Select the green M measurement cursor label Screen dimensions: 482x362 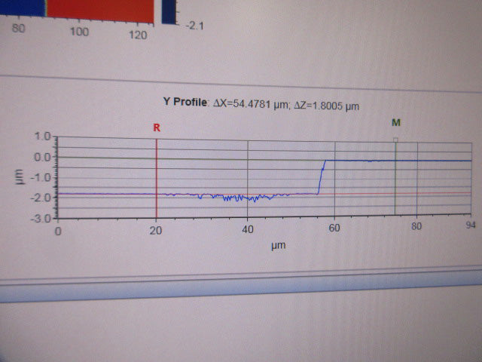point(395,122)
